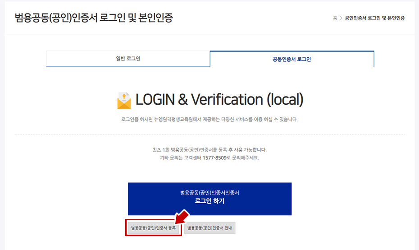Click the dotted divider below the description

pos(209,134)
